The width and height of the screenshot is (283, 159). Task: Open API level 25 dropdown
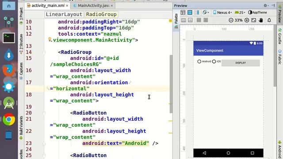click(240, 12)
